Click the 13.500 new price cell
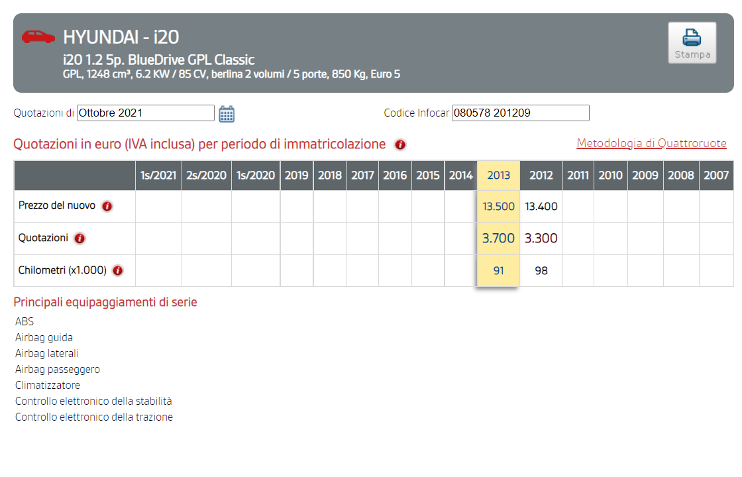This screenshot has height=477, width=742. point(499,206)
